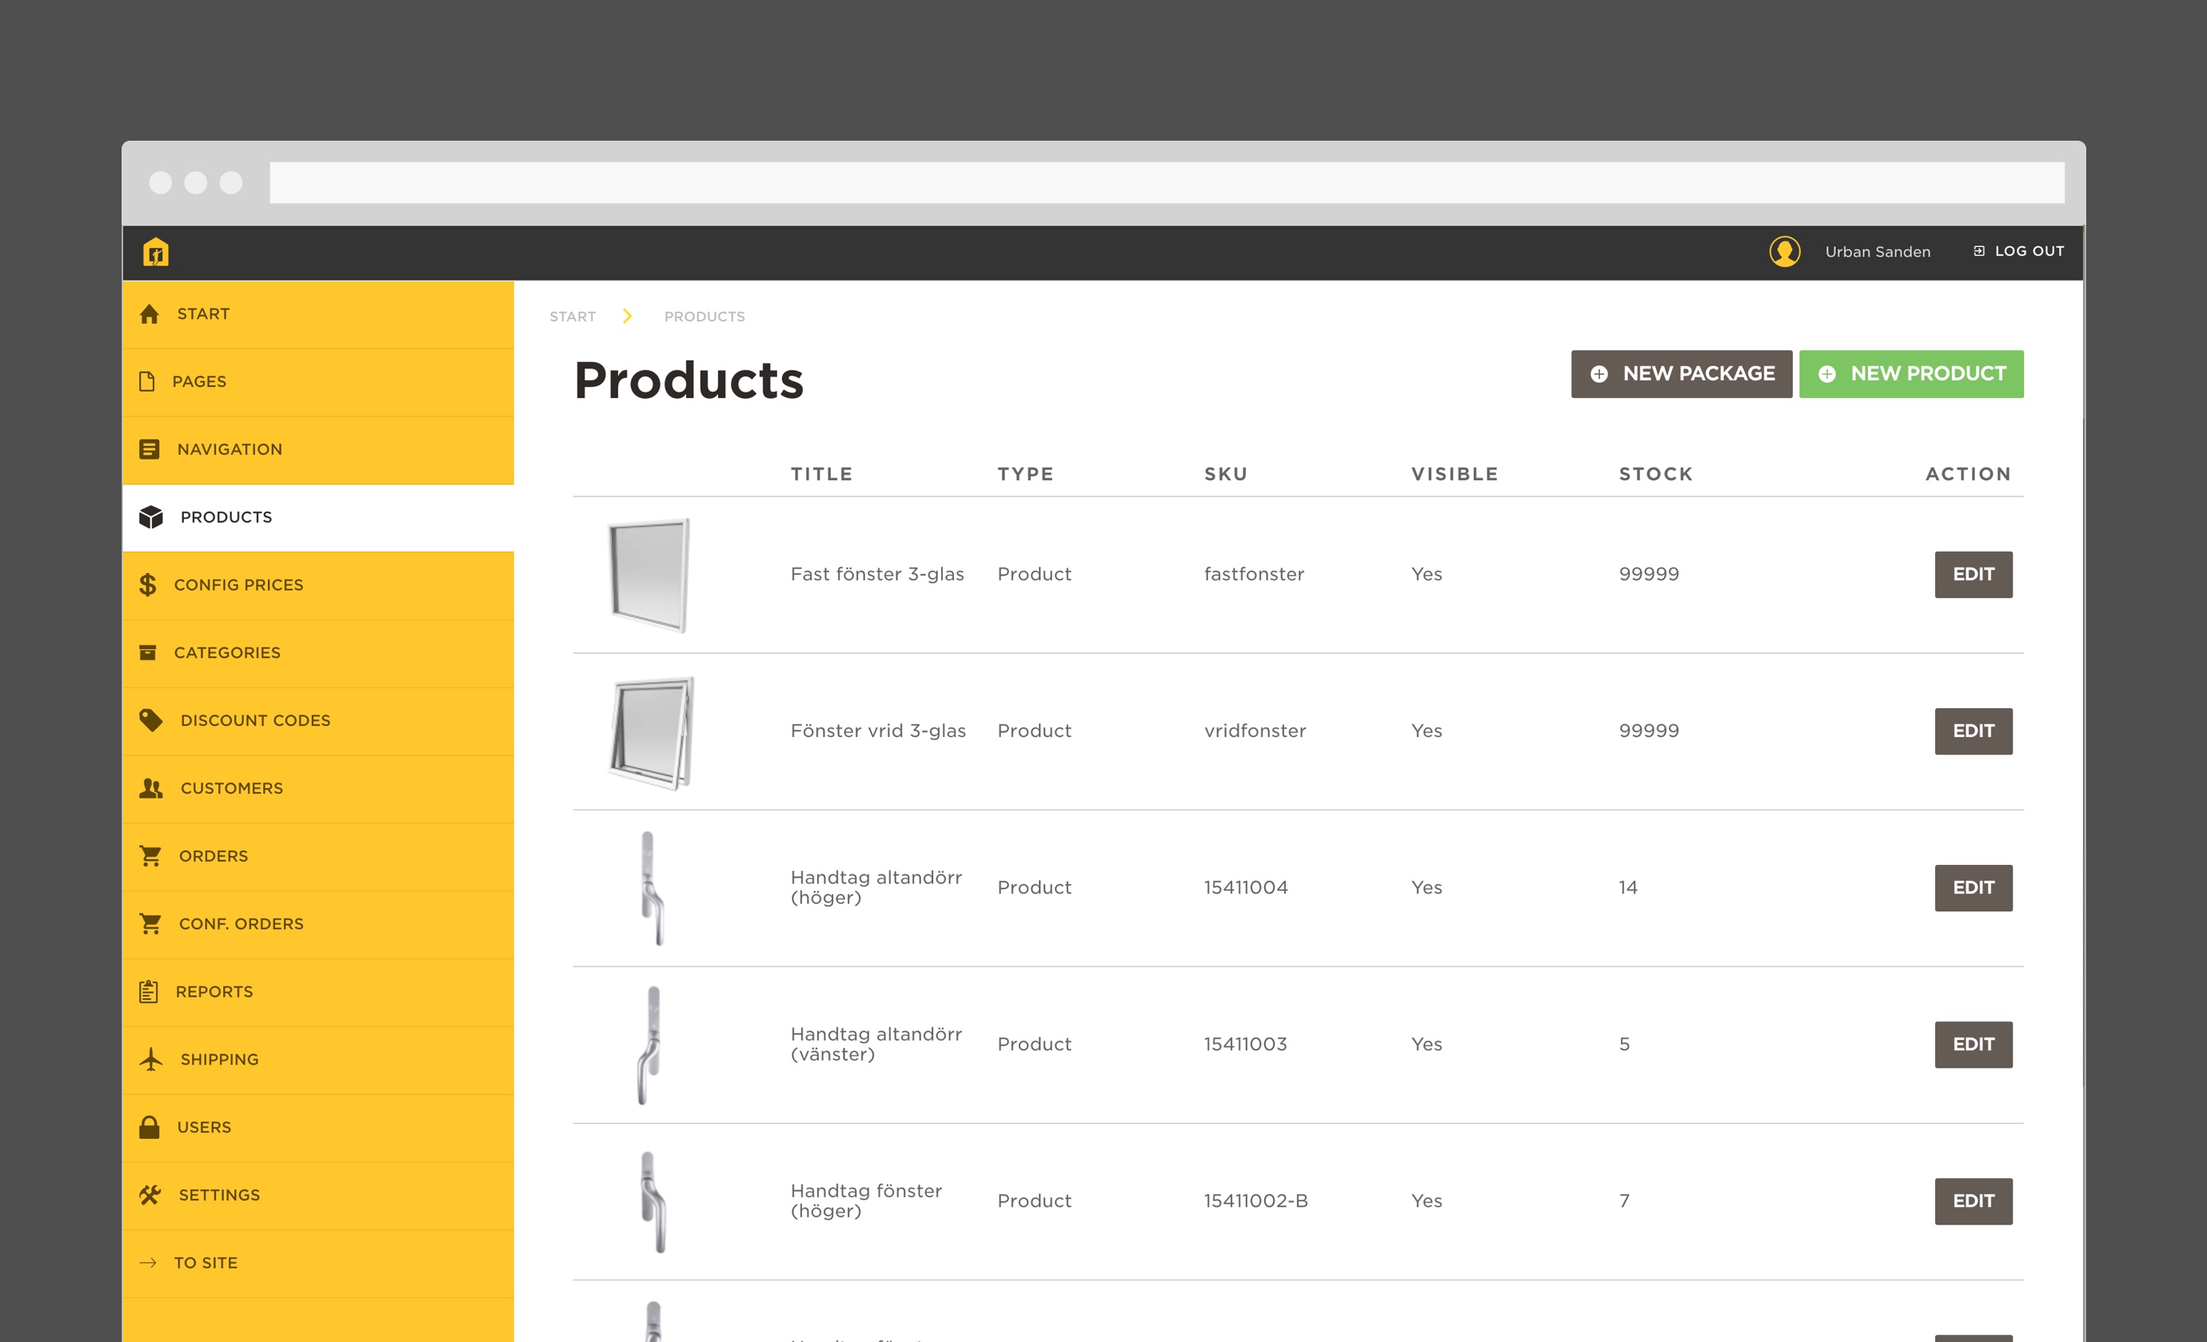Viewport: 2207px width, 1342px height.
Task: Click the browser address bar
Action: click(x=1167, y=182)
